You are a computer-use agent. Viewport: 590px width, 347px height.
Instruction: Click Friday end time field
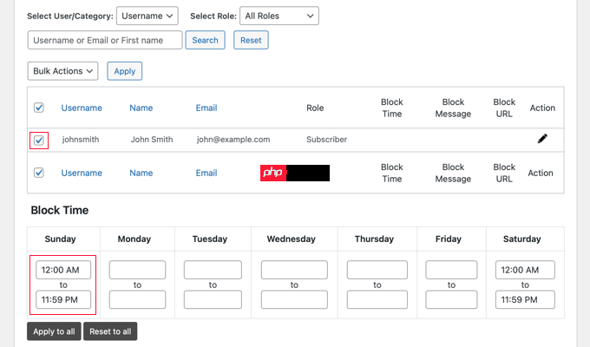[451, 300]
